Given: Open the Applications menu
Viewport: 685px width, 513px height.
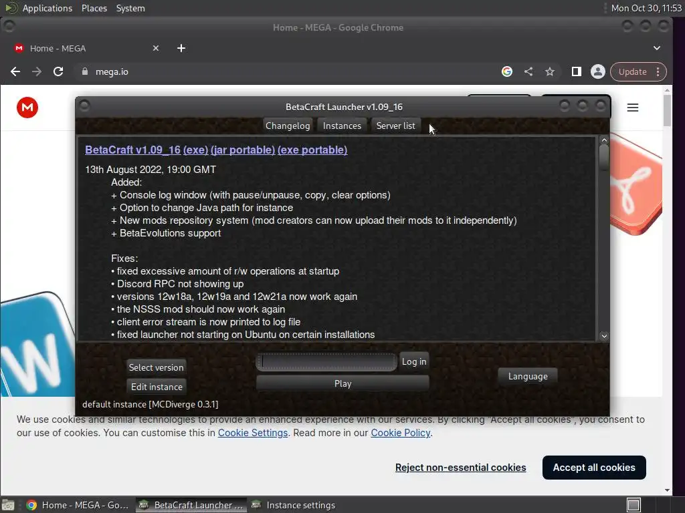Looking at the screenshot, I should [x=47, y=8].
